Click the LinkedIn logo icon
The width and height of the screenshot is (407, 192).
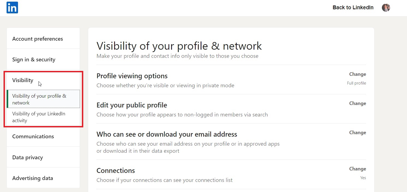[x=12, y=8]
